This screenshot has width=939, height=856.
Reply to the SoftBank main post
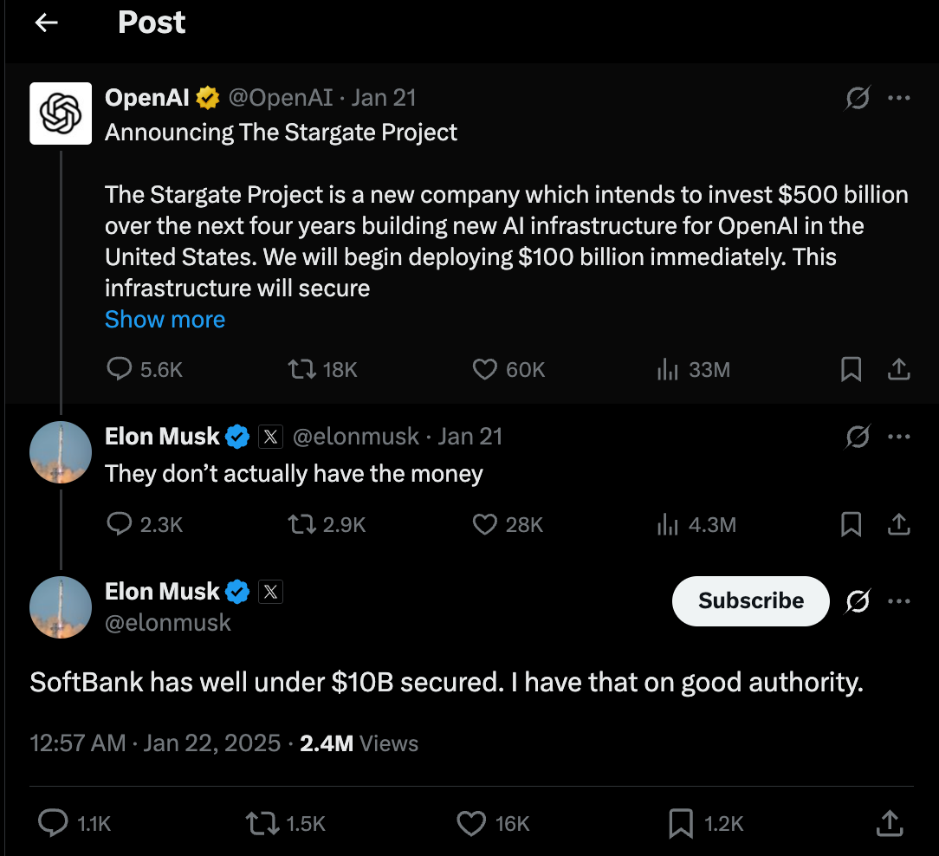click(x=54, y=823)
